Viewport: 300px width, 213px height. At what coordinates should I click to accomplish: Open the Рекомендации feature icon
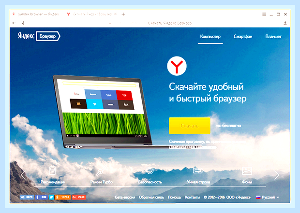coord(52,170)
